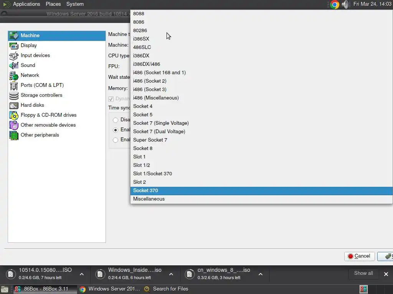Viewport: 393px width, 294px height.
Task: Open the System menu
Action: pyautogui.click(x=75, y=4)
